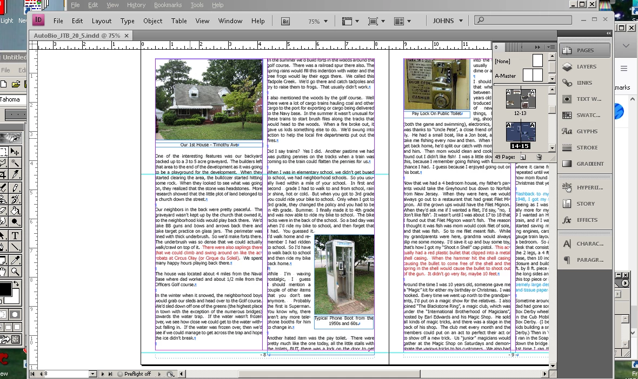
Task: Click the search field in the application bar
Action: click(523, 20)
